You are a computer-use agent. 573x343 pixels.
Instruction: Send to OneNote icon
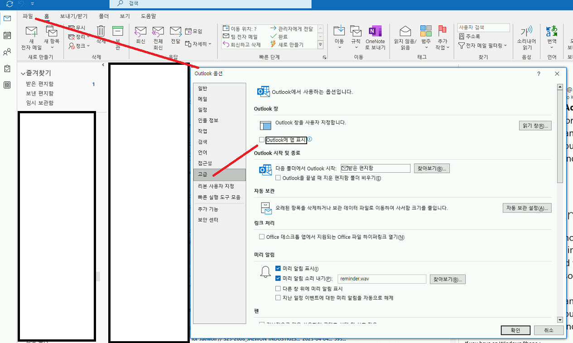[375, 31]
